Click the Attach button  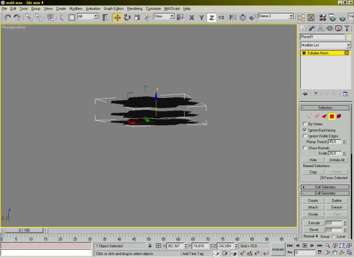tap(313, 207)
